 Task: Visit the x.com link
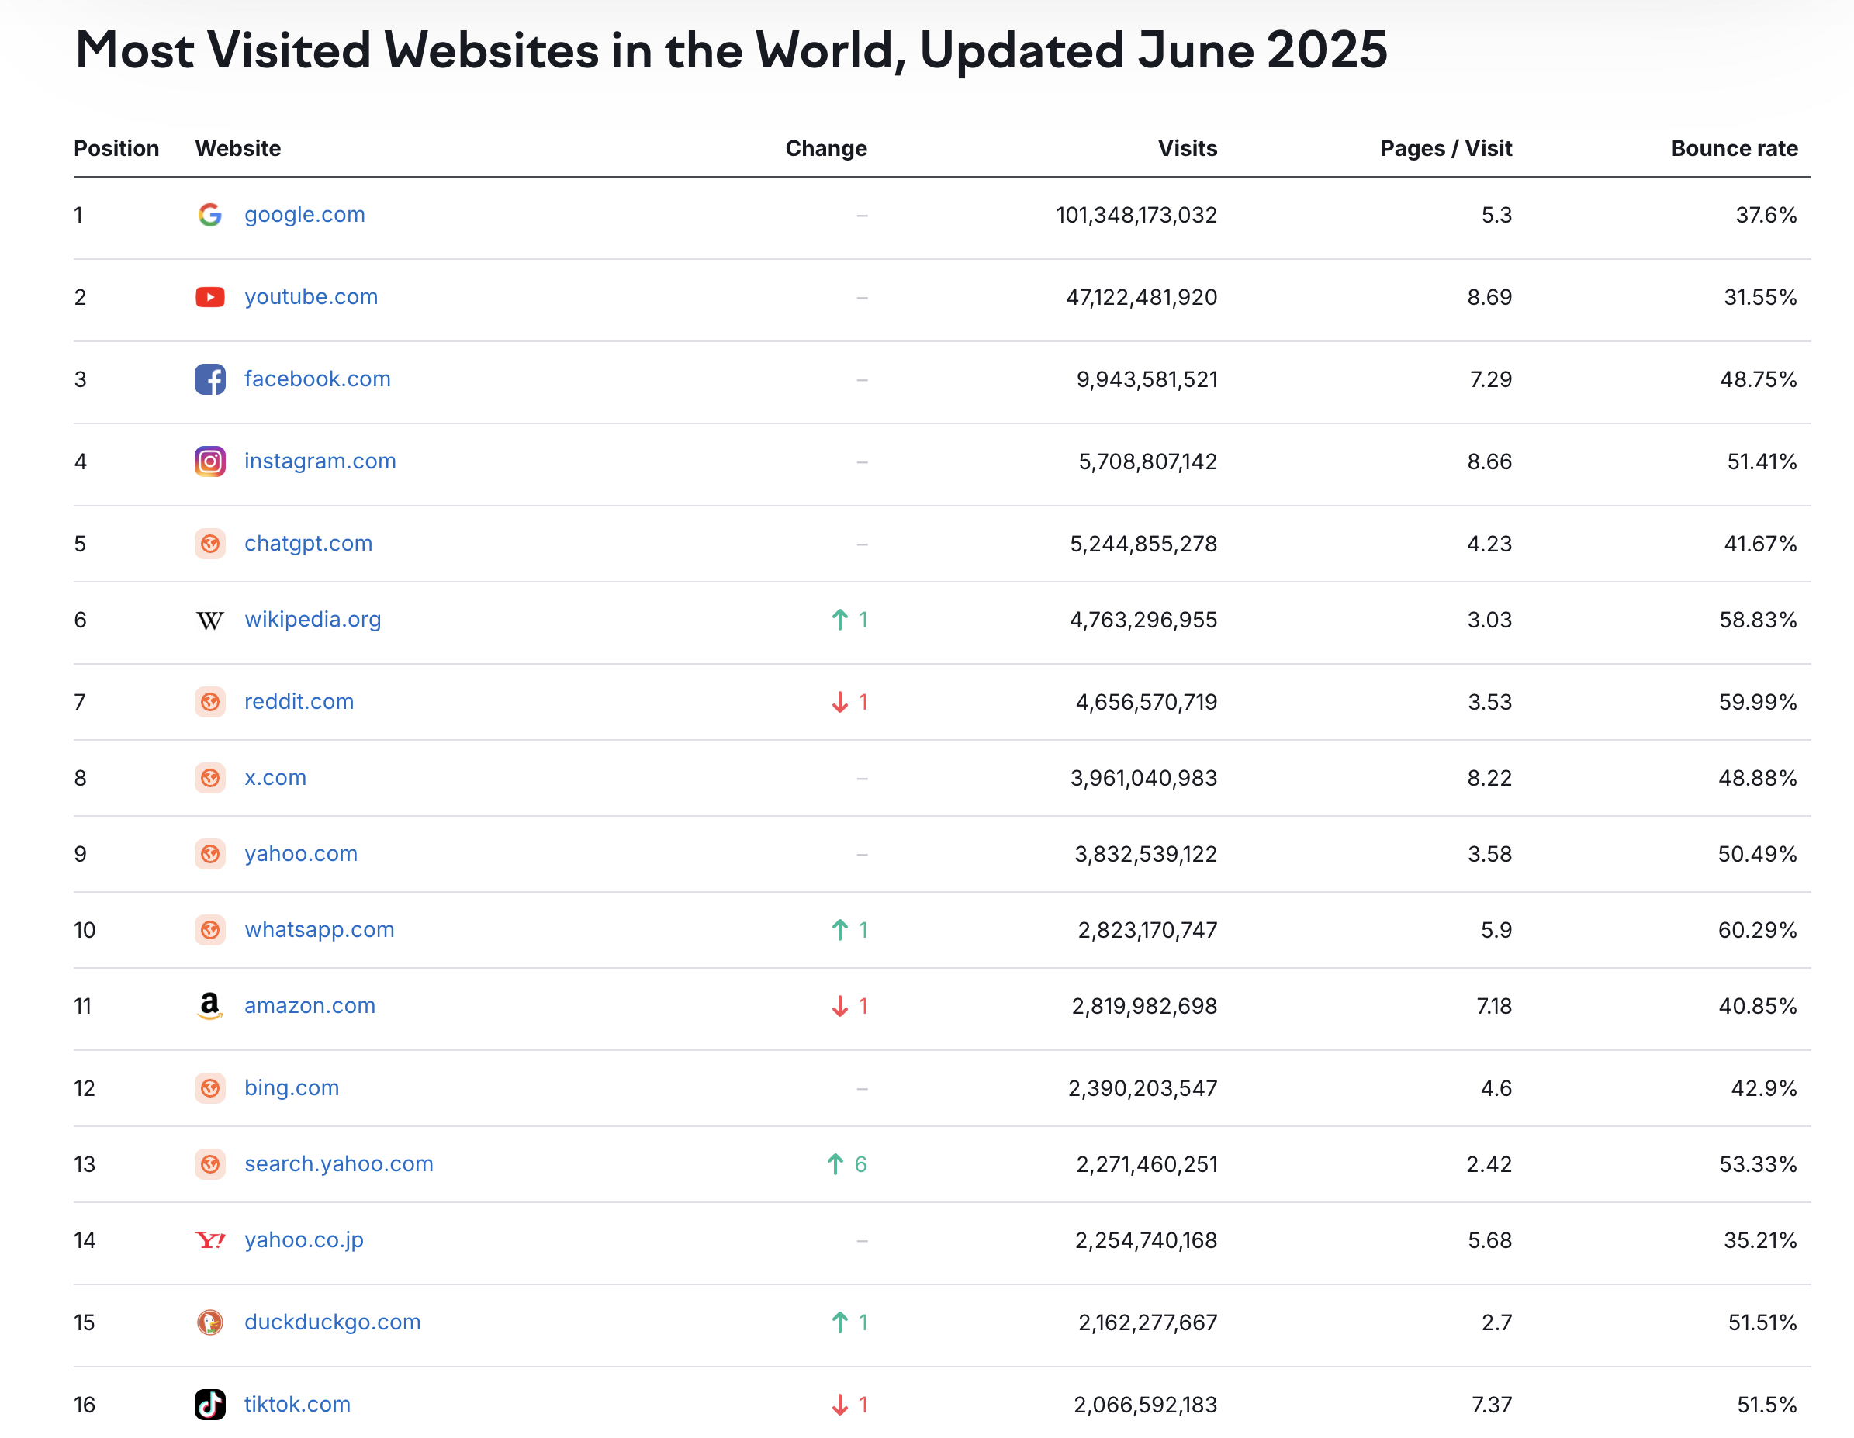click(x=275, y=778)
